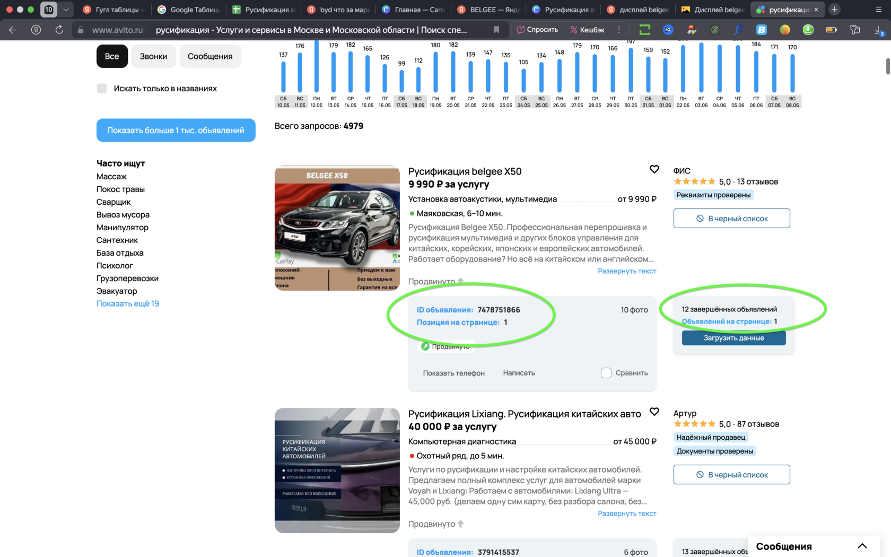Click the Belgee X50 listing photo
The width and height of the screenshot is (891, 557).
click(337, 229)
